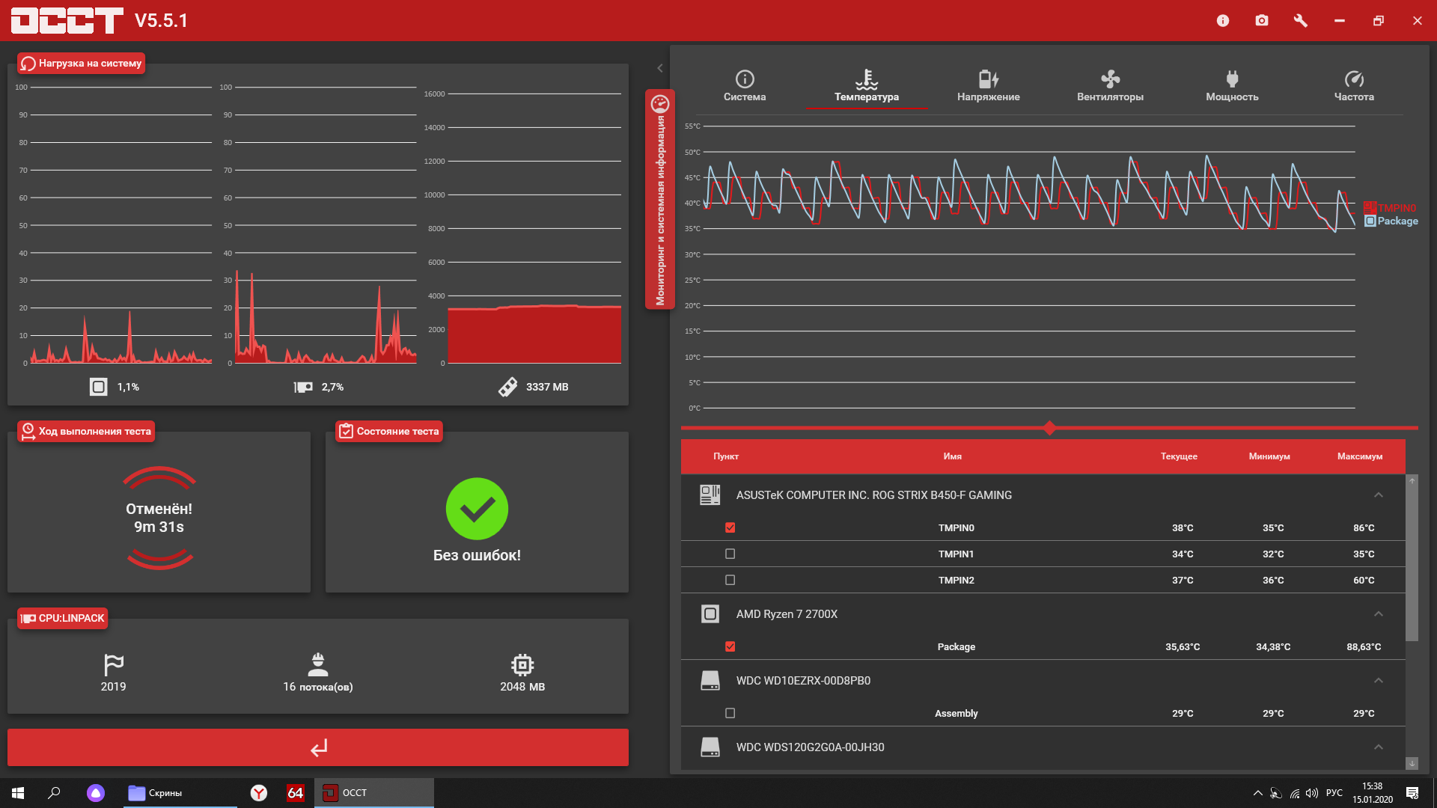Uncheck the TMPIN0 sensor checkbox
Screen dimensions: 1437x808
tap(730, 528)
